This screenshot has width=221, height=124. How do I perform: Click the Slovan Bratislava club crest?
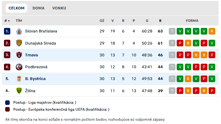click(x=19, y=31)
